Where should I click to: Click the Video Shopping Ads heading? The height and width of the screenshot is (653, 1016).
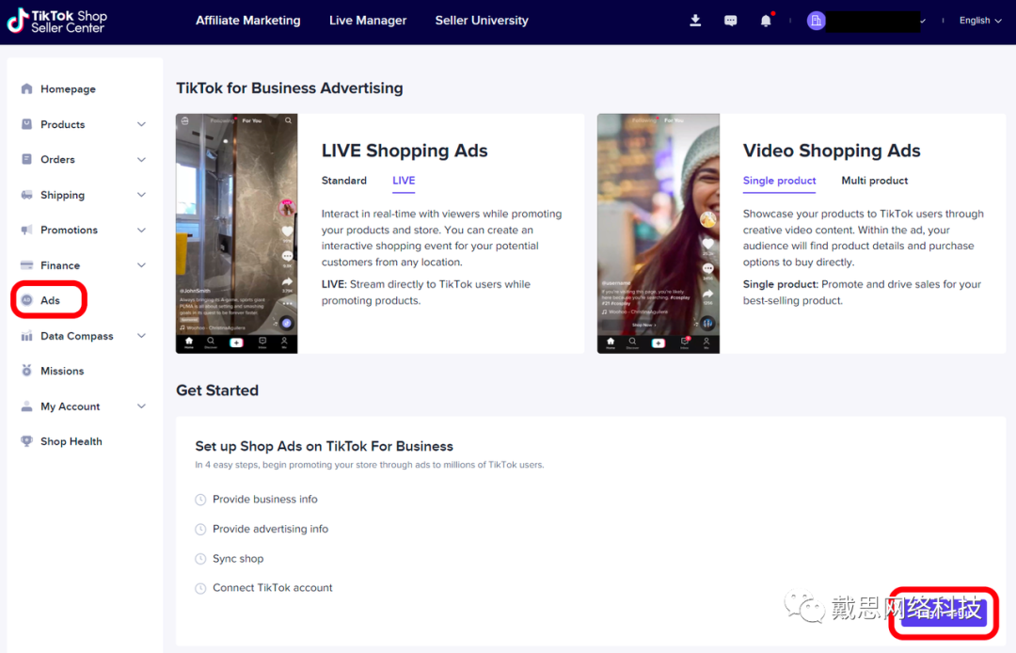pyautogui.click(x=832, y=151)
